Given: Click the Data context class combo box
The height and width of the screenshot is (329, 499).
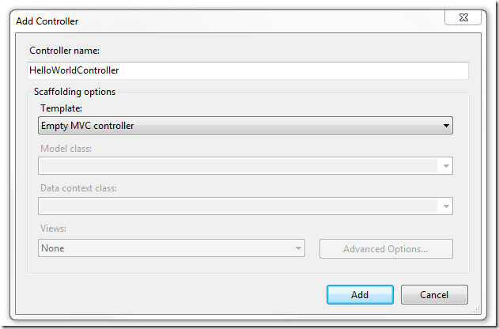Looking at the screenshot, I should click(x=237, y=206).
